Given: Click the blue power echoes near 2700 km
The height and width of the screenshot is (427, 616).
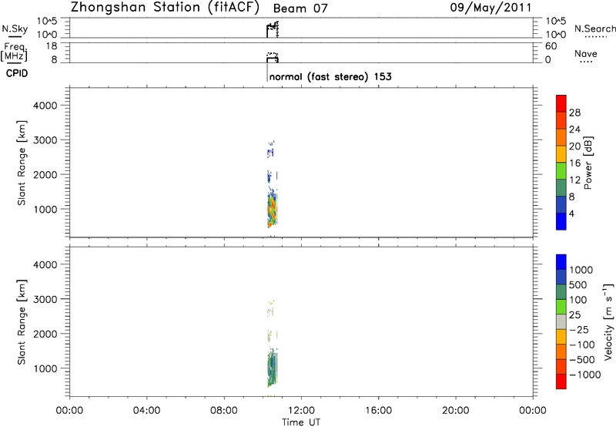Looking at the screenshot, I should pos(270,151).
